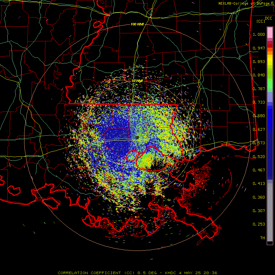Click the [CC] units label above the color bar
Viewport: 275px width, 275px height.
[x=261, y=21]
